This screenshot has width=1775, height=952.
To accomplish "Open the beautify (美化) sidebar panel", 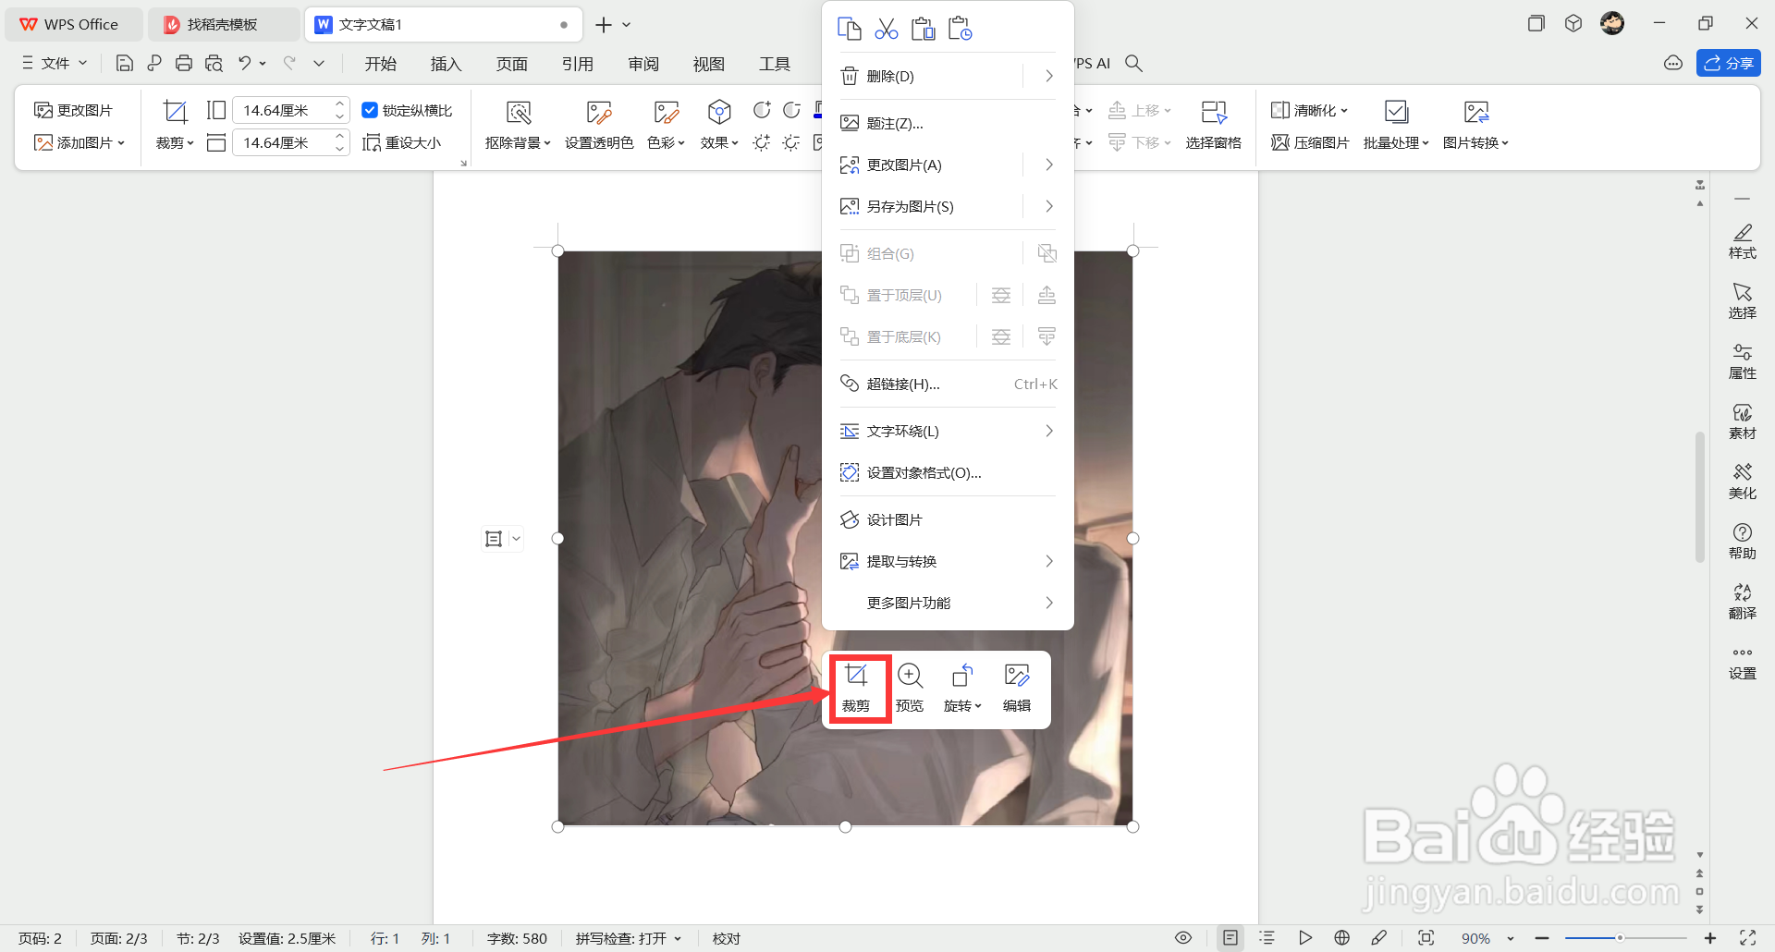I will coord(1743,481).
